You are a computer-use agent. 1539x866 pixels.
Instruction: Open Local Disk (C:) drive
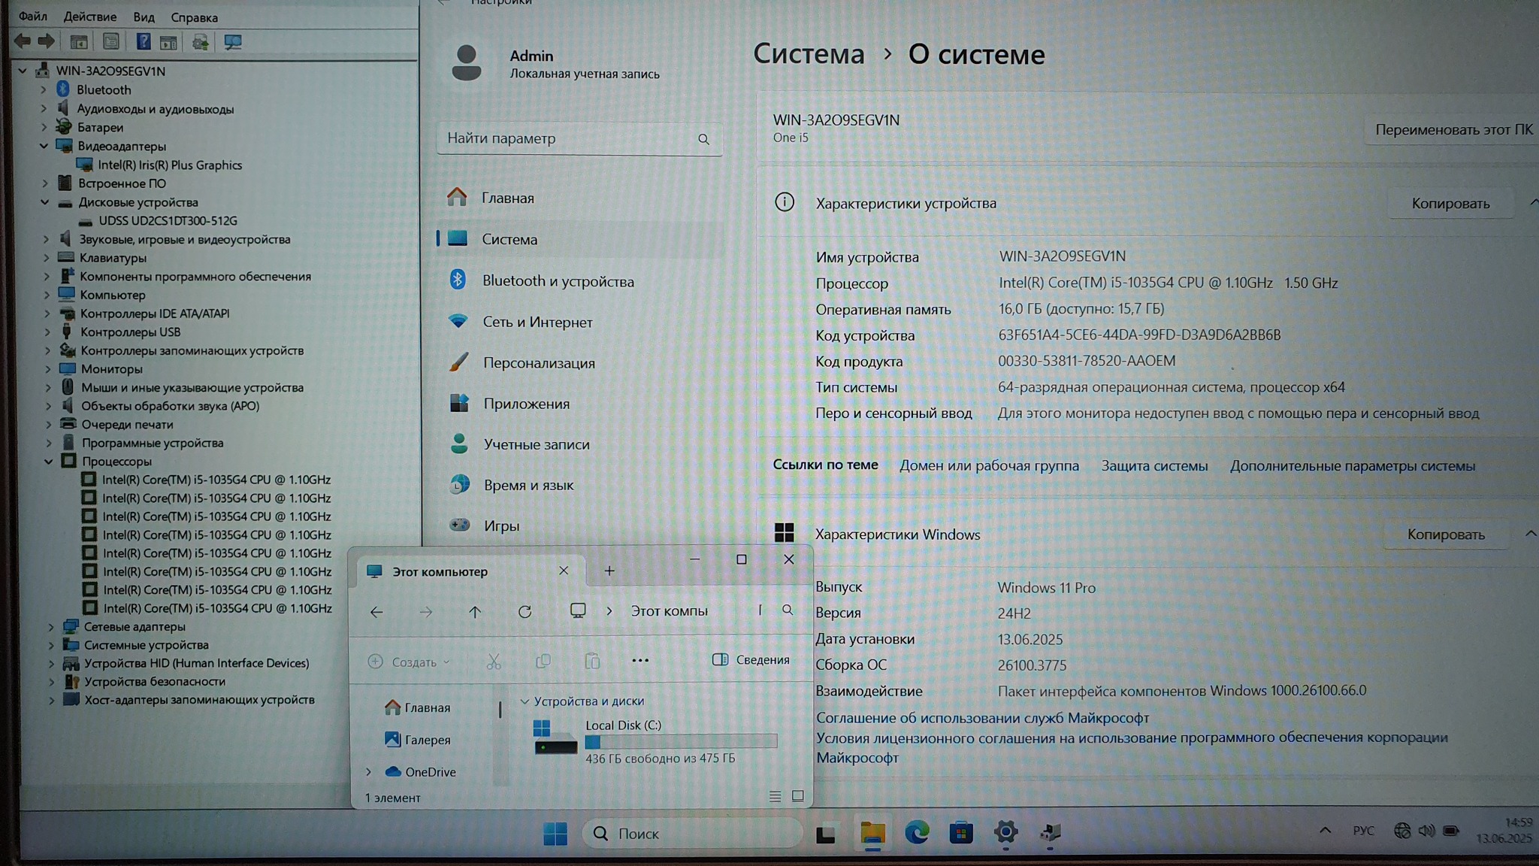pos(623,725)
